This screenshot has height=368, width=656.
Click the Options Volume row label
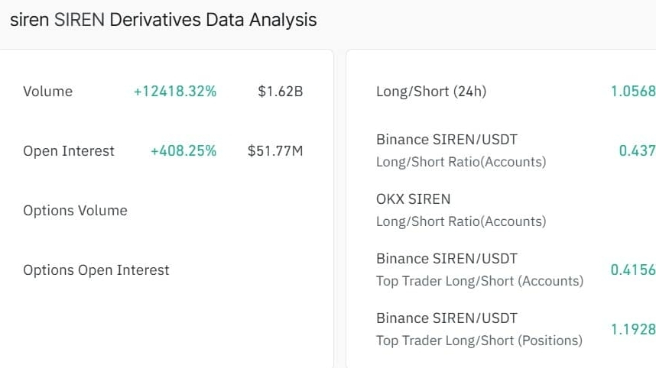click(75, 211)
